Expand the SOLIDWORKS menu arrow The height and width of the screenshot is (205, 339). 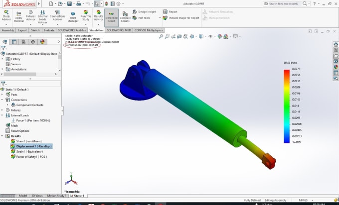pyautogui.click(x=39, y=3)
